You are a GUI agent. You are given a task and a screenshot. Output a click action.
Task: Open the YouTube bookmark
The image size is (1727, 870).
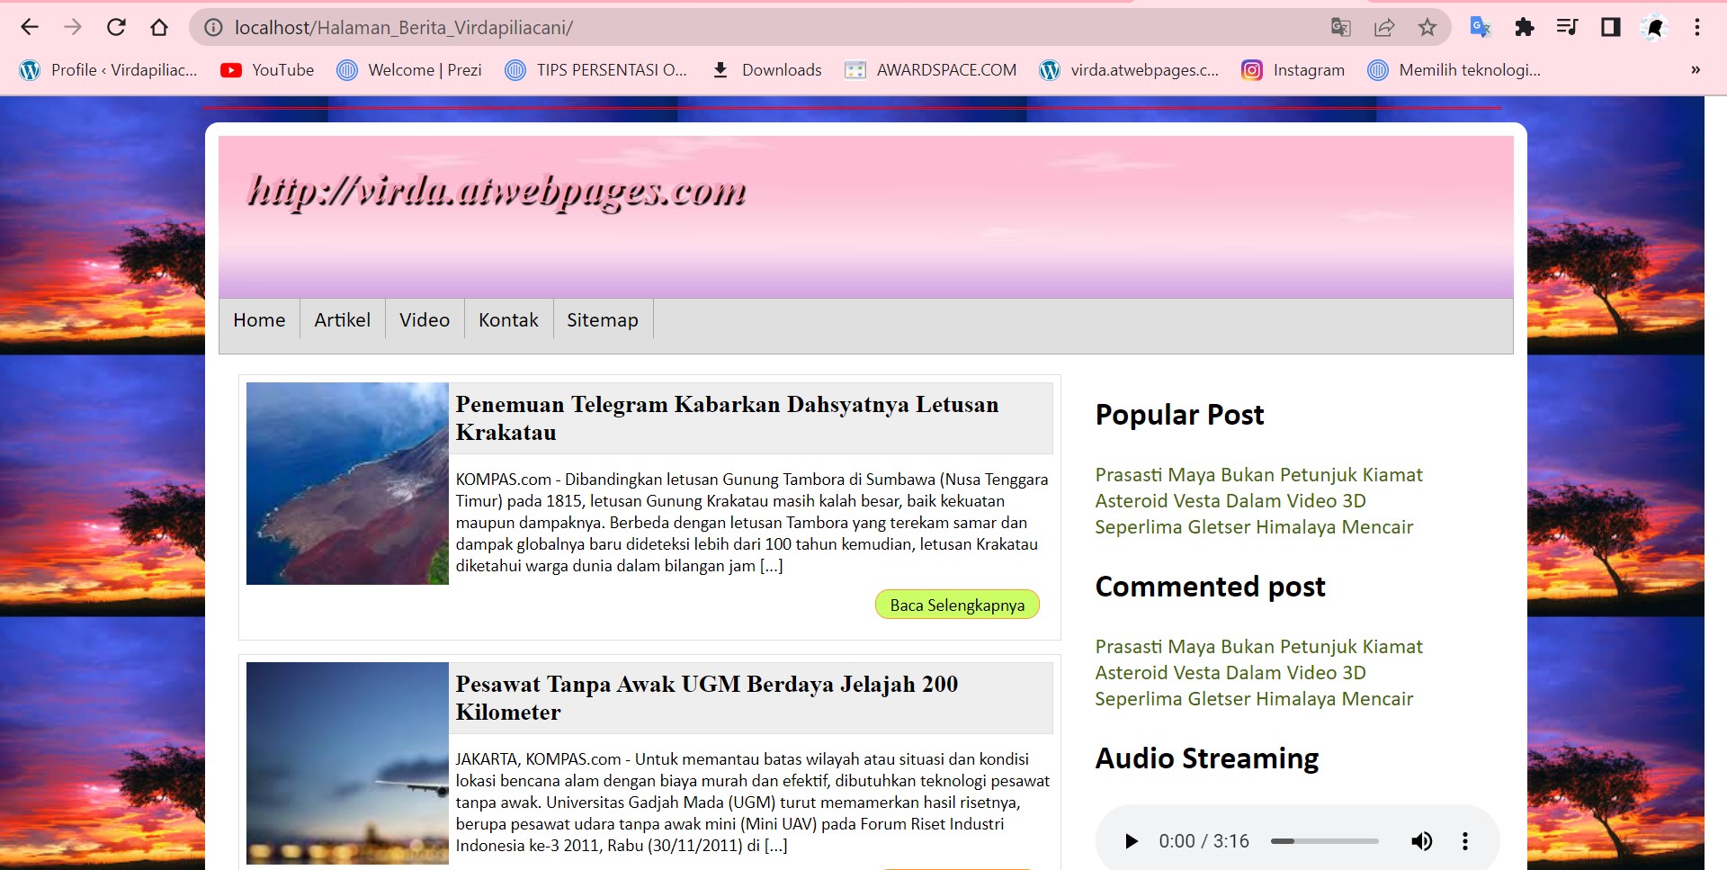267,70
